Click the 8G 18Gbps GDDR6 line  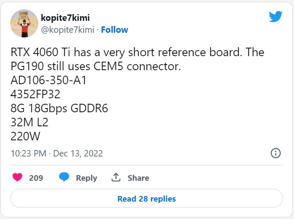(59, 108)
